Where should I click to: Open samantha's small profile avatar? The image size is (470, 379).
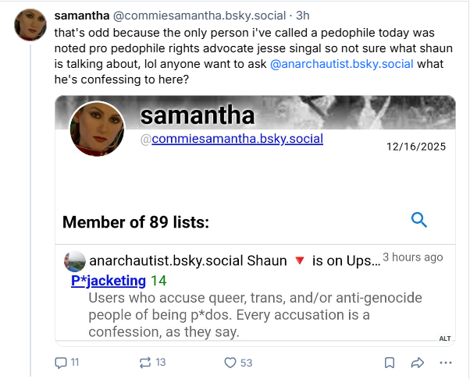click(31, 26)
